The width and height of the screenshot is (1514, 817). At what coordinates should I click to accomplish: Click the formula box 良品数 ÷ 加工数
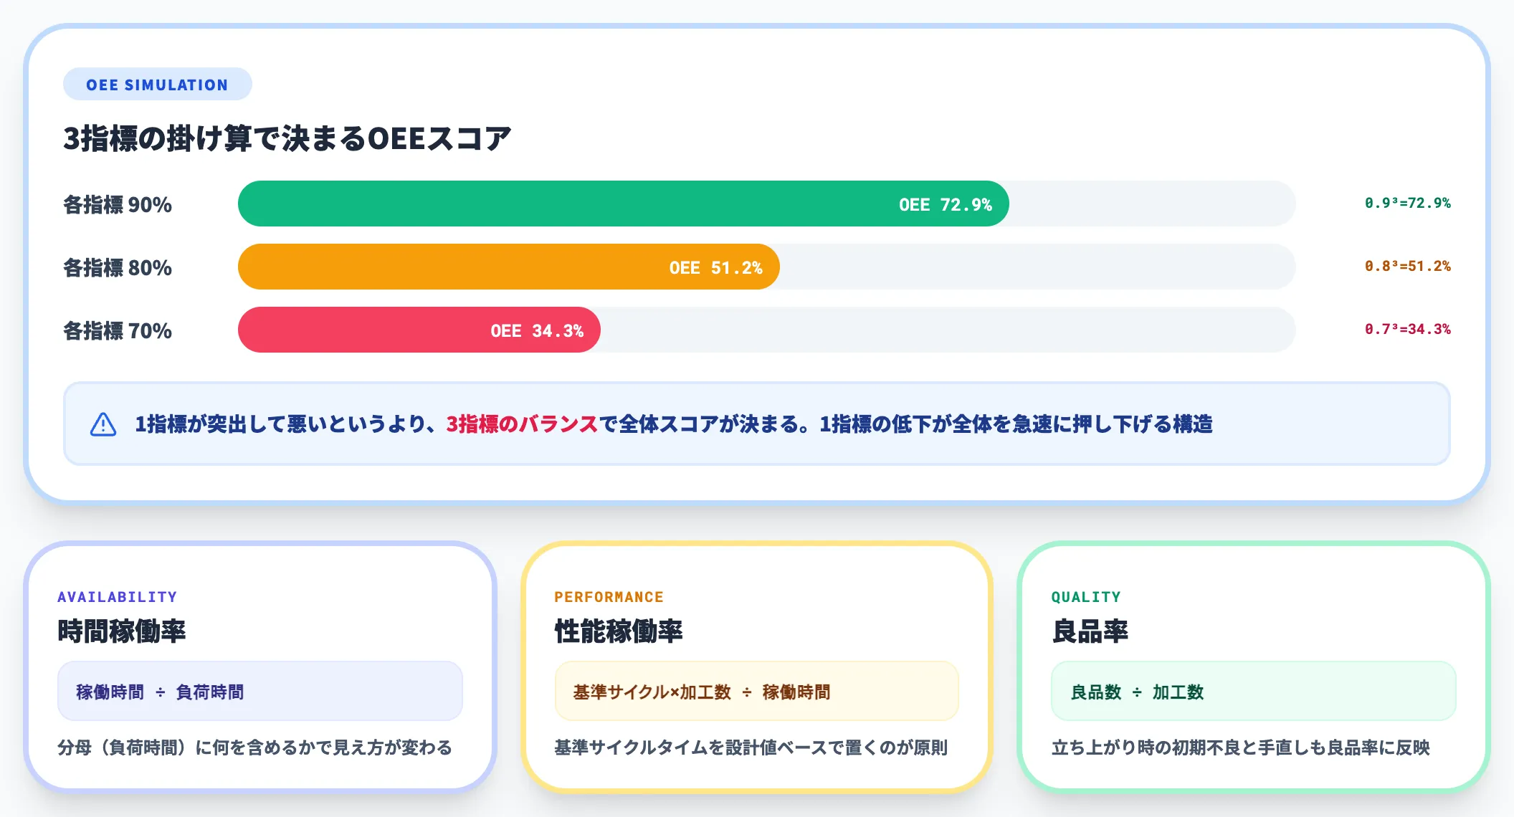1254,692
